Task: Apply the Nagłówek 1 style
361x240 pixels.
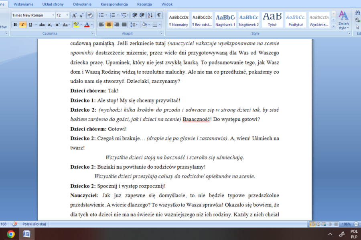Action: pyautogui.click(x=225, y=19)
